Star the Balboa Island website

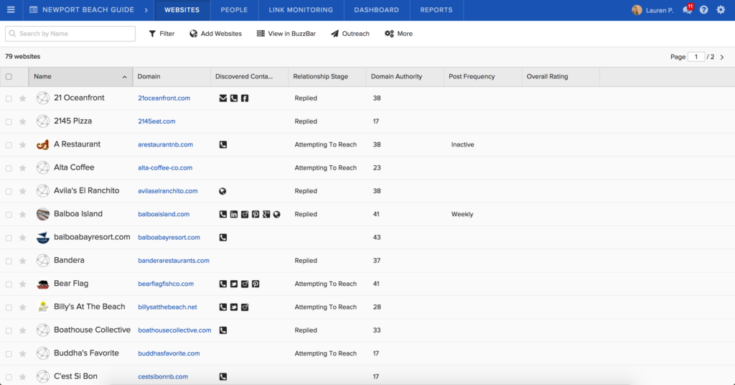tap(22, 214)
